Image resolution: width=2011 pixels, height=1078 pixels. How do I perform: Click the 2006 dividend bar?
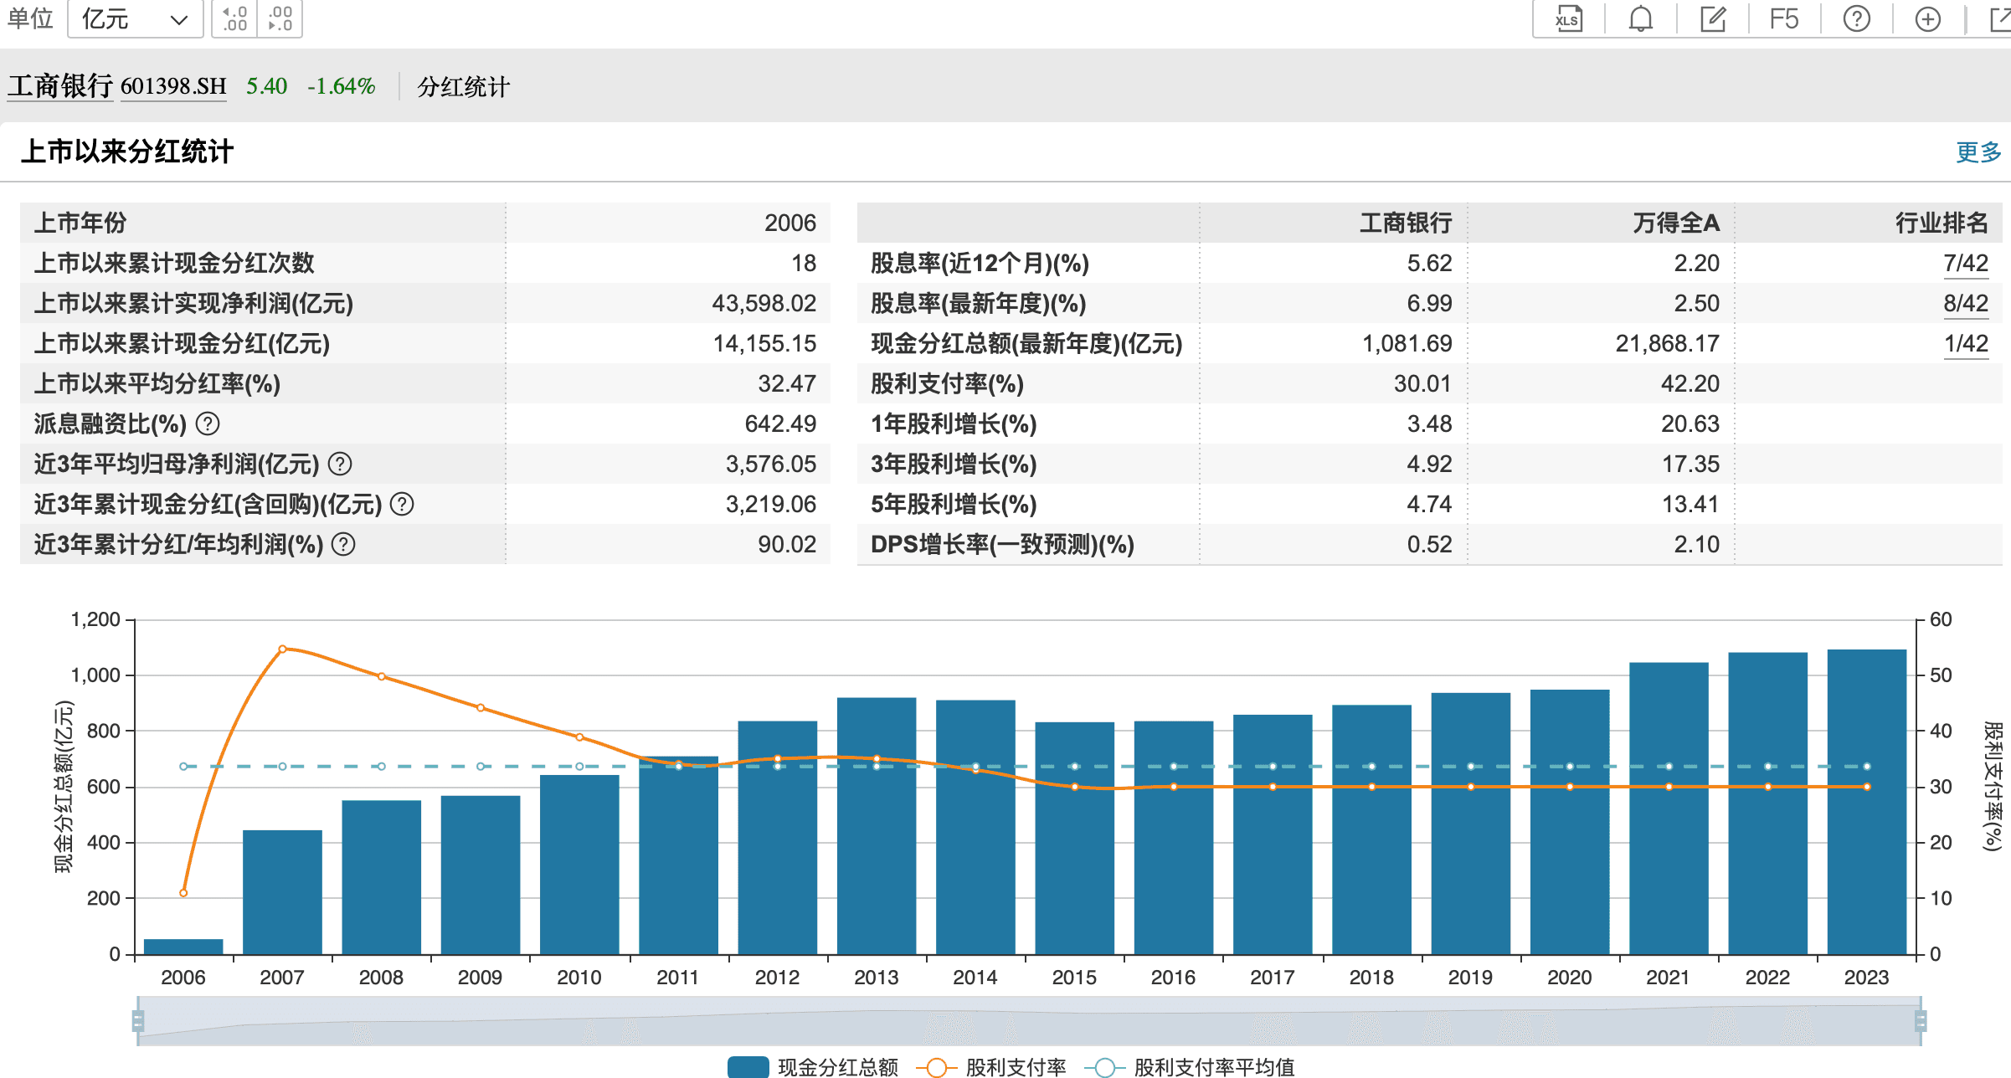183,947
